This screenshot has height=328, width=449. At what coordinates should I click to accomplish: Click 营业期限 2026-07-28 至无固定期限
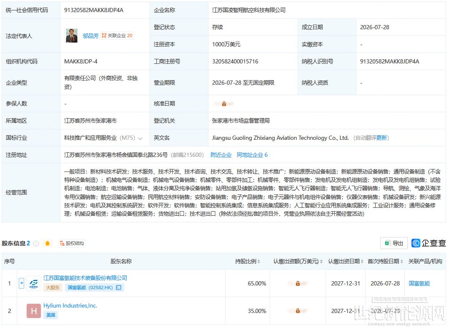coord(243,83)
